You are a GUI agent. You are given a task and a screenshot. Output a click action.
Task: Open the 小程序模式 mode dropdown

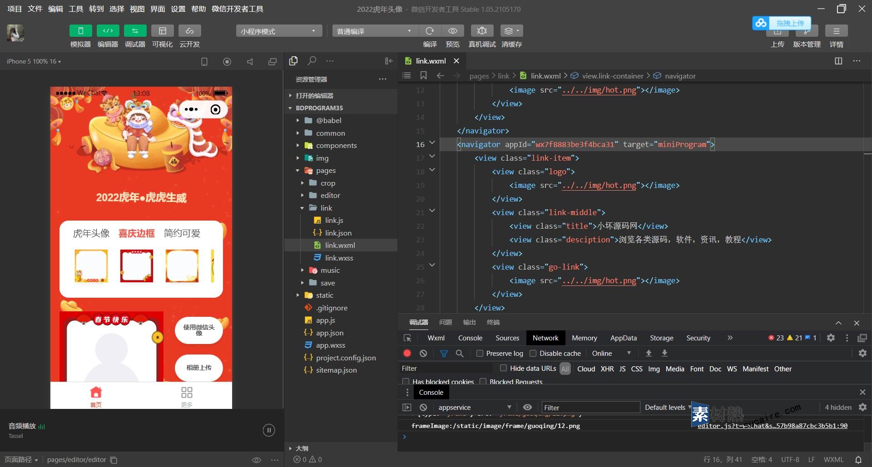click(279, 31)
